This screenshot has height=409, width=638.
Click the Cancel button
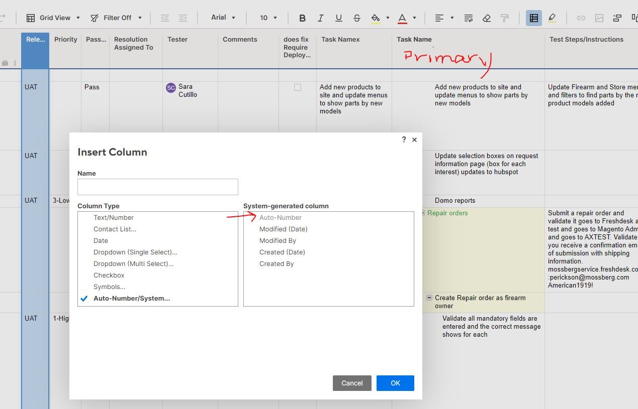point(352,383)
